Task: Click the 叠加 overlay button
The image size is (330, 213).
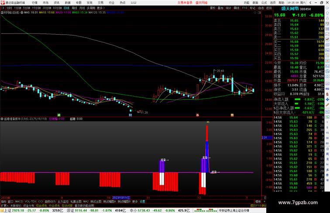Action: point(220,8)
